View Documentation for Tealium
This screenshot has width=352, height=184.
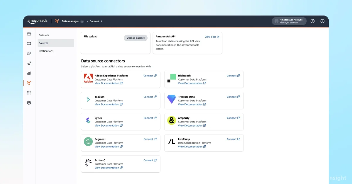[x=109, y=104]
